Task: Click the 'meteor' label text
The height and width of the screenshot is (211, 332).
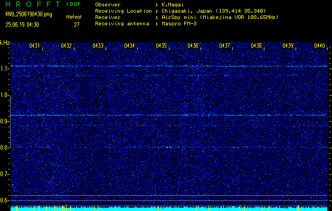Action: (74, 17)
